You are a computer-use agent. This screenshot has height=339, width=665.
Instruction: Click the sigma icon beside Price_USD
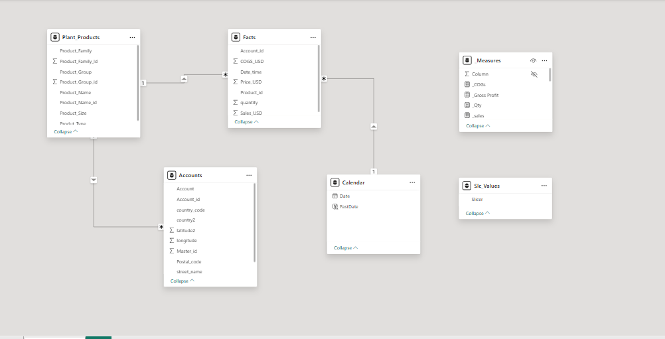[236, 82]
